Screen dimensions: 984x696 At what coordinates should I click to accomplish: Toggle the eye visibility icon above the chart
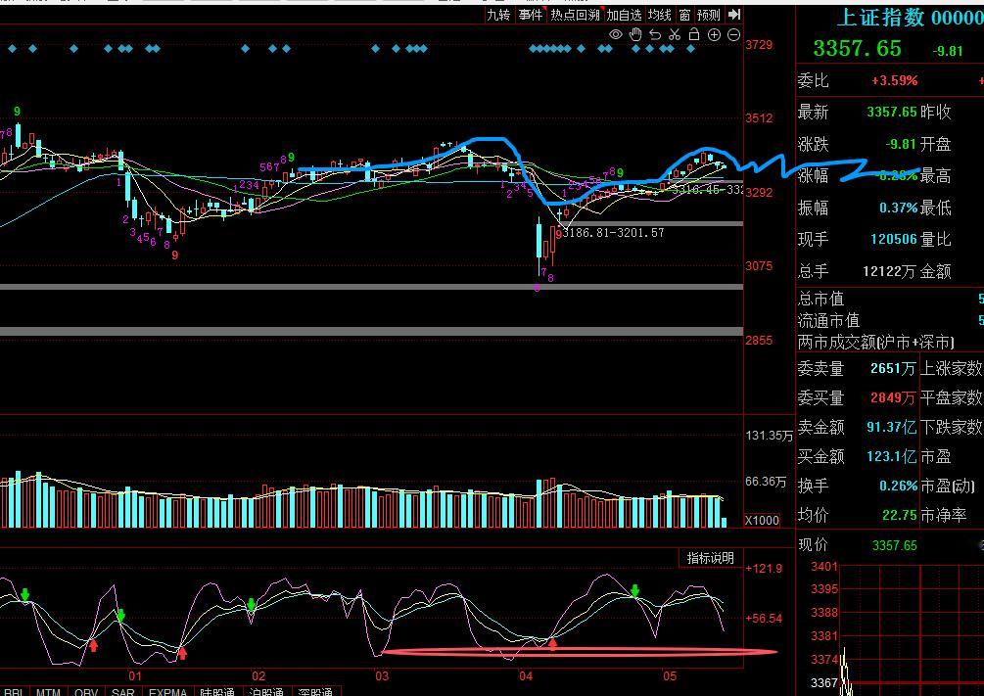pos(616,34)
